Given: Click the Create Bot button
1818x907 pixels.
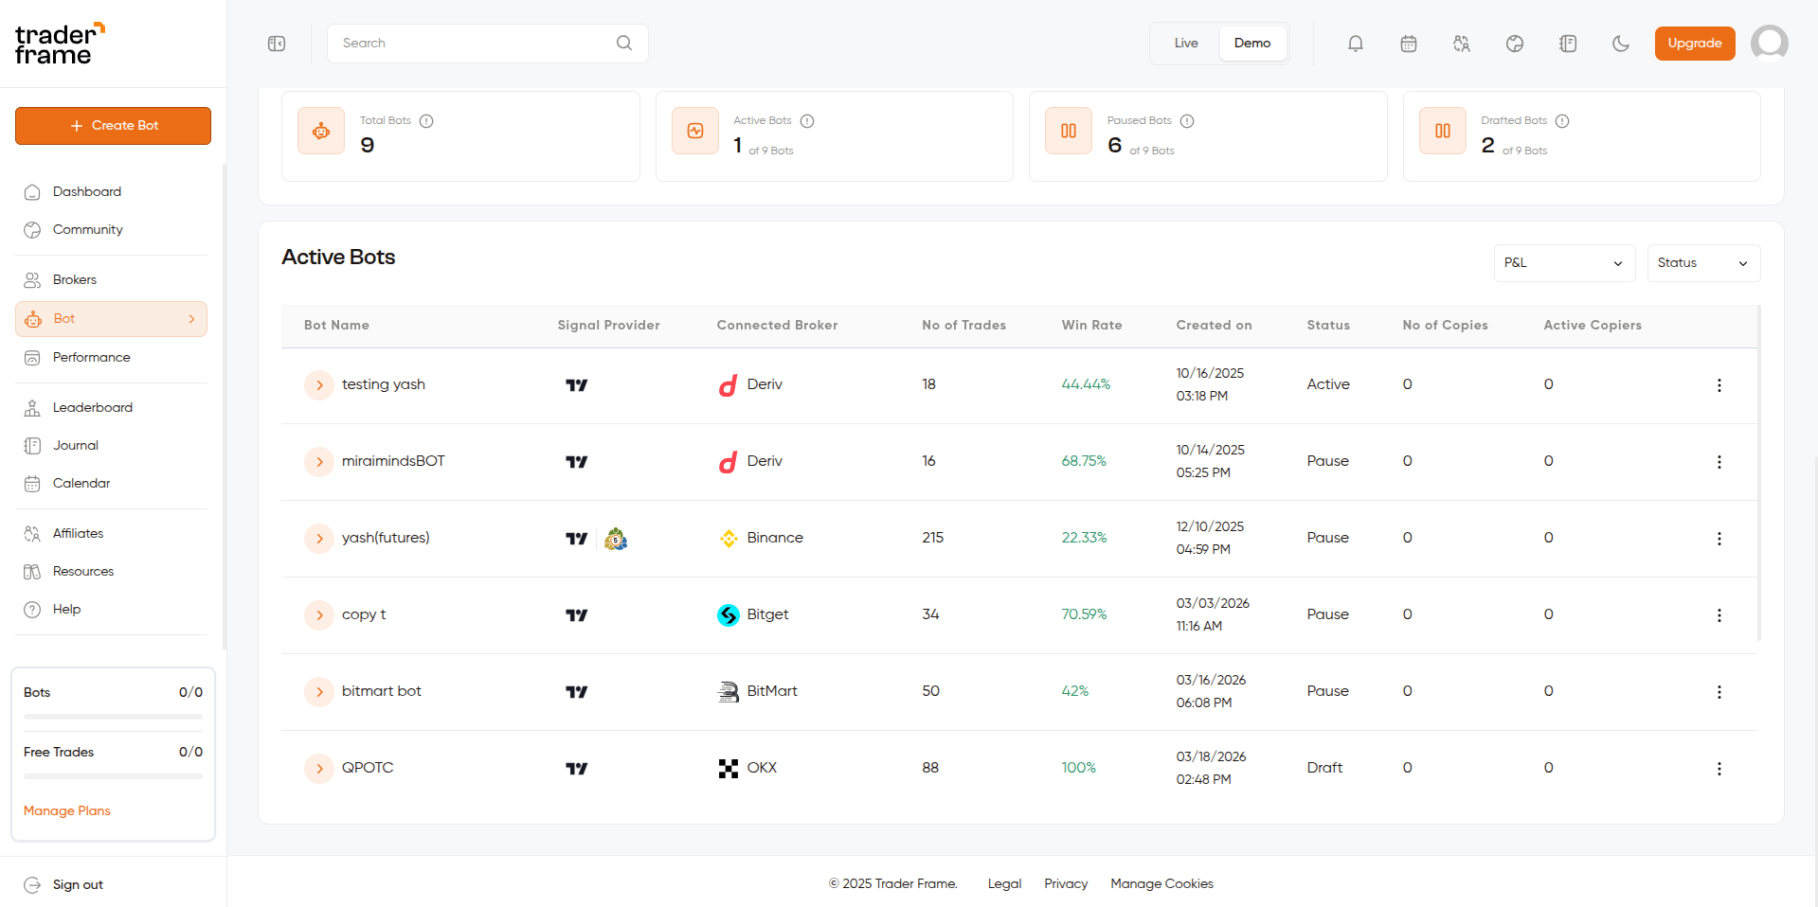Looking at the screenshot, I should click(113, 126).
